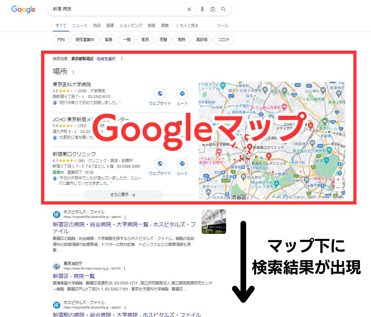
Task: Click 東京消防庁 site favicon
Action: 57,266
